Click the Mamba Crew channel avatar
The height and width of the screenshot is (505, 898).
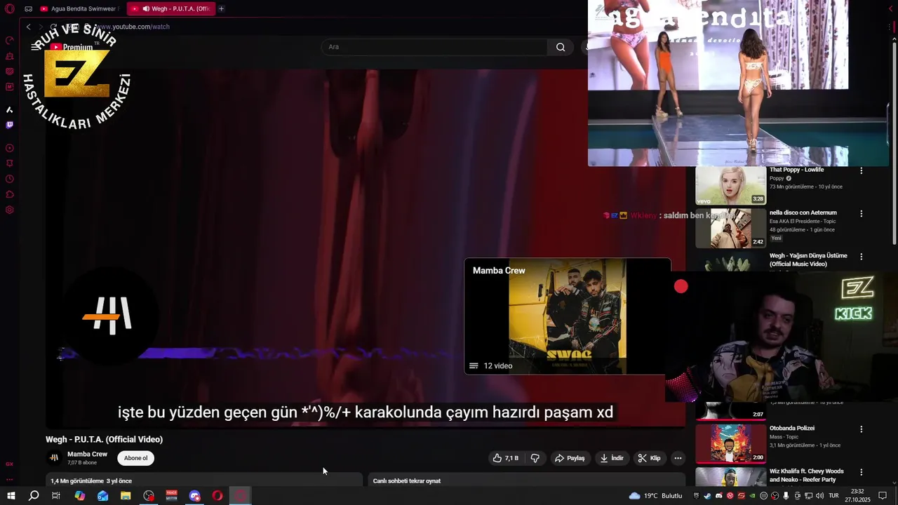pos(54,458)
